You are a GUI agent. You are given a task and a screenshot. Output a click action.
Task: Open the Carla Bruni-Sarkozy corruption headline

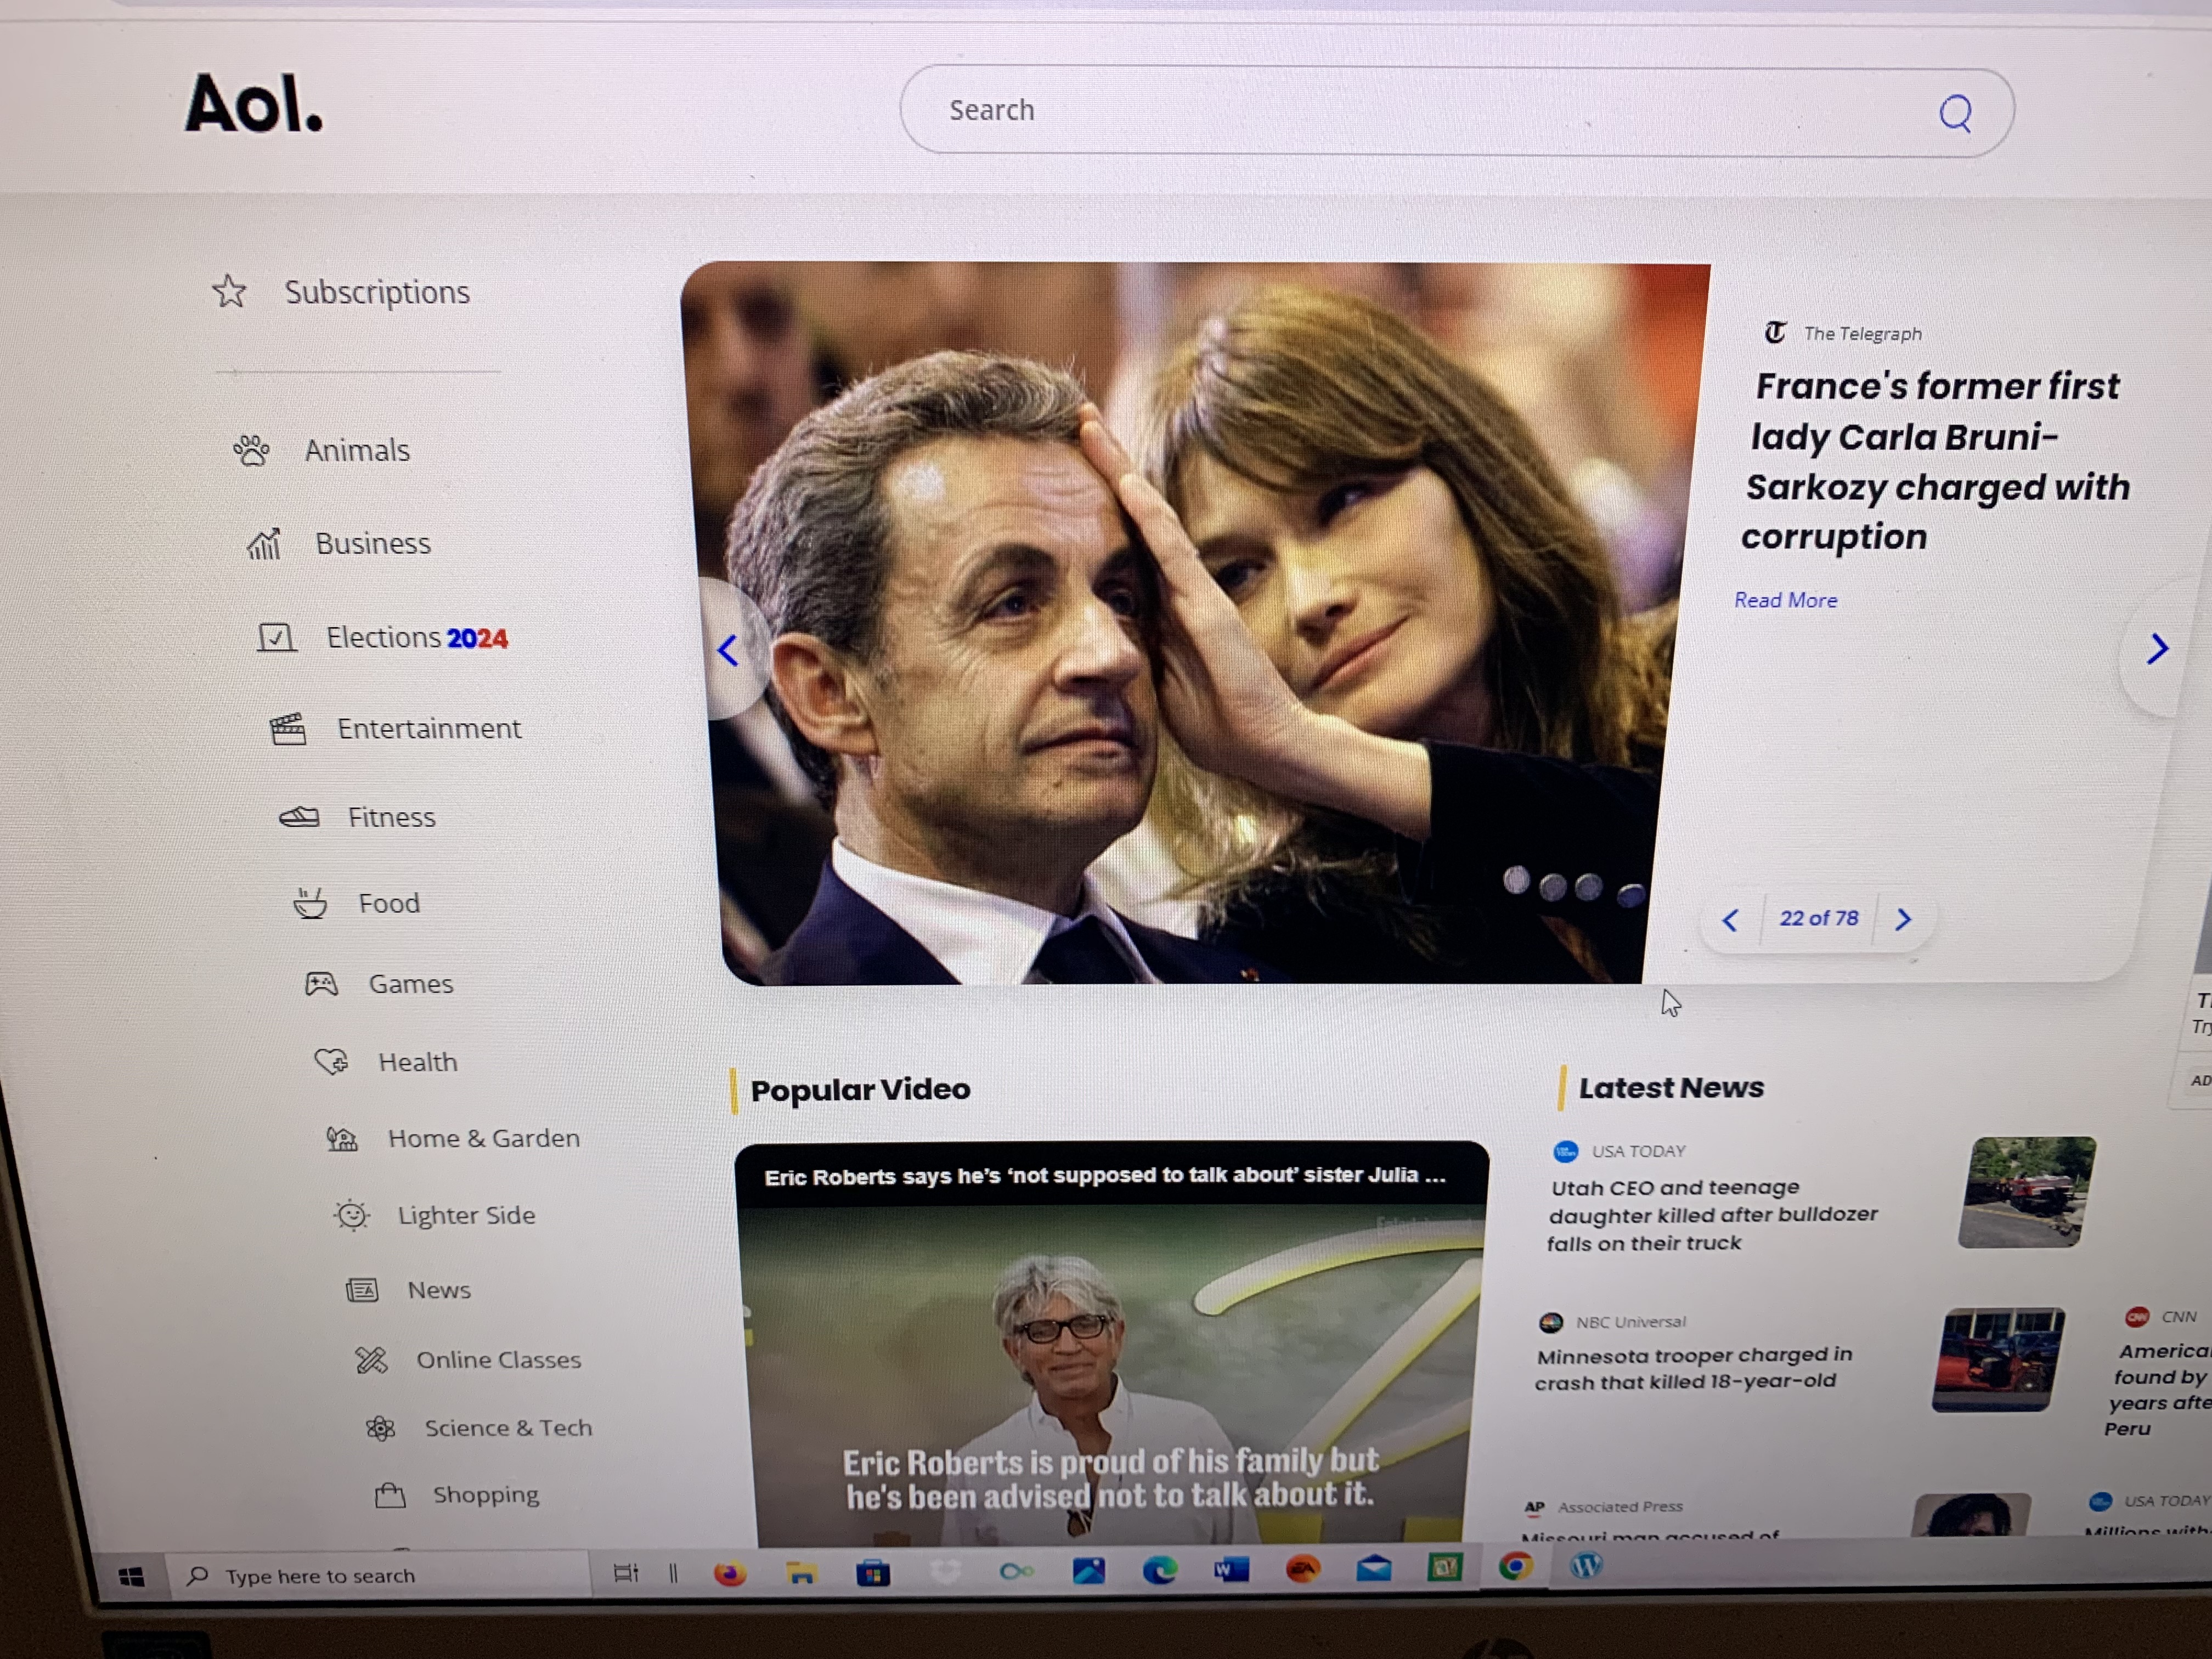pos(1935,461)
